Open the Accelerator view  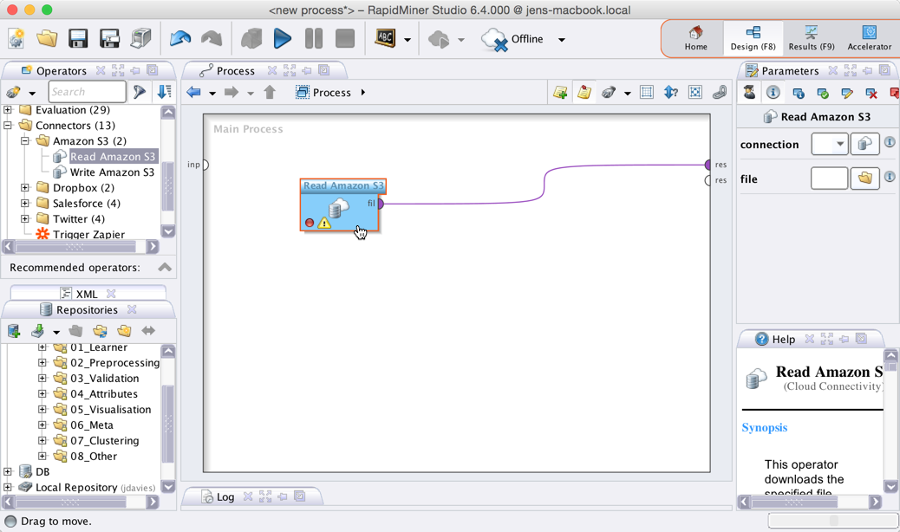[x=869, y=38]
